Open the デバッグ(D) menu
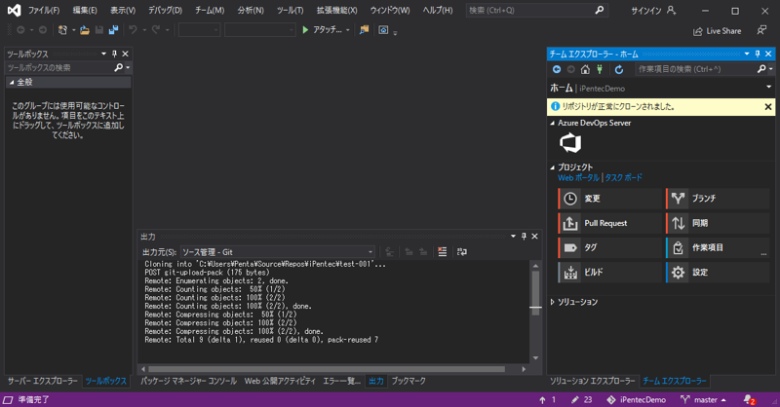Image resolution: width=780 pixels, height=407 pixels. (165, 11)
